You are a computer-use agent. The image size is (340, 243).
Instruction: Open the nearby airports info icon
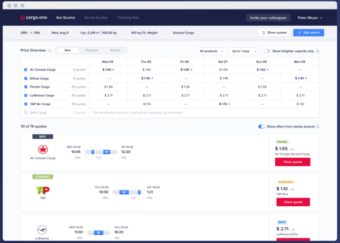(x=317, y=126)
